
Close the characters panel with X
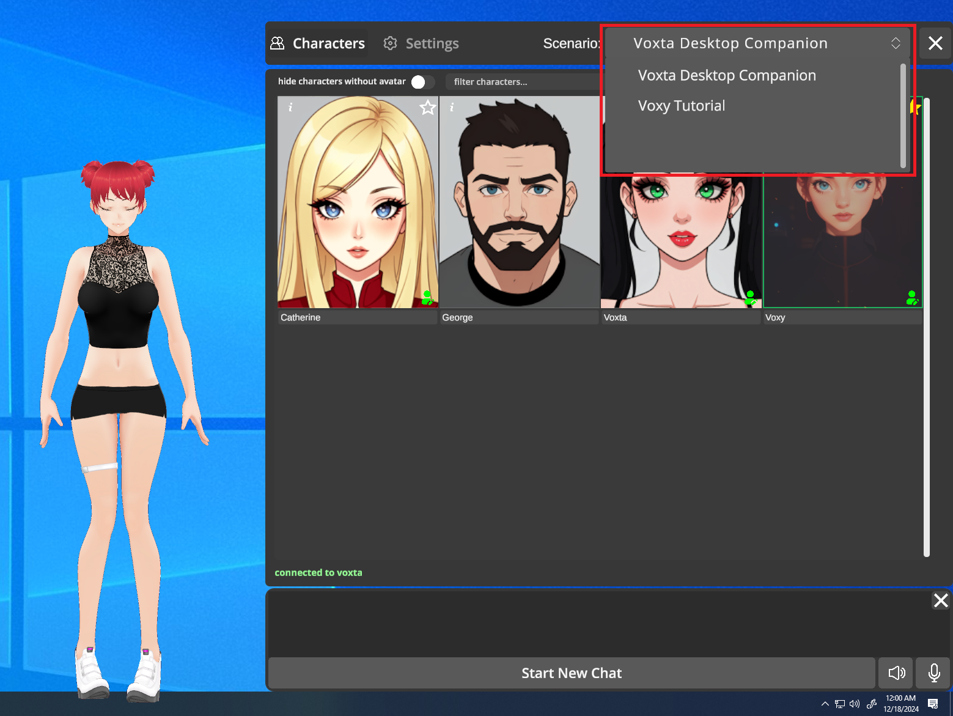pos(935,43)
